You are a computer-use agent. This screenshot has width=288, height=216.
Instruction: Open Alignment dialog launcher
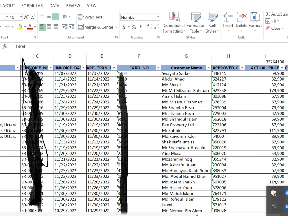(x=116, y=37)
